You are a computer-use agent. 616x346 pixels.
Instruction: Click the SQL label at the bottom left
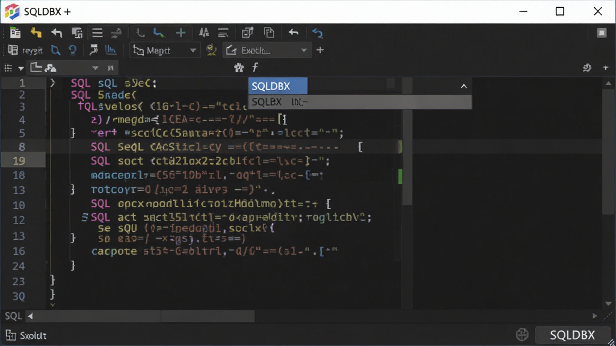[13, 316]
